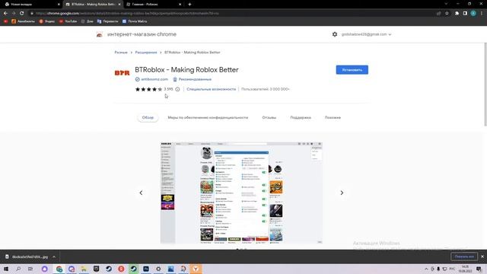Switch language via РУС indicator
487x274 pixels.
pyautogui.click(x=452, y=269)
